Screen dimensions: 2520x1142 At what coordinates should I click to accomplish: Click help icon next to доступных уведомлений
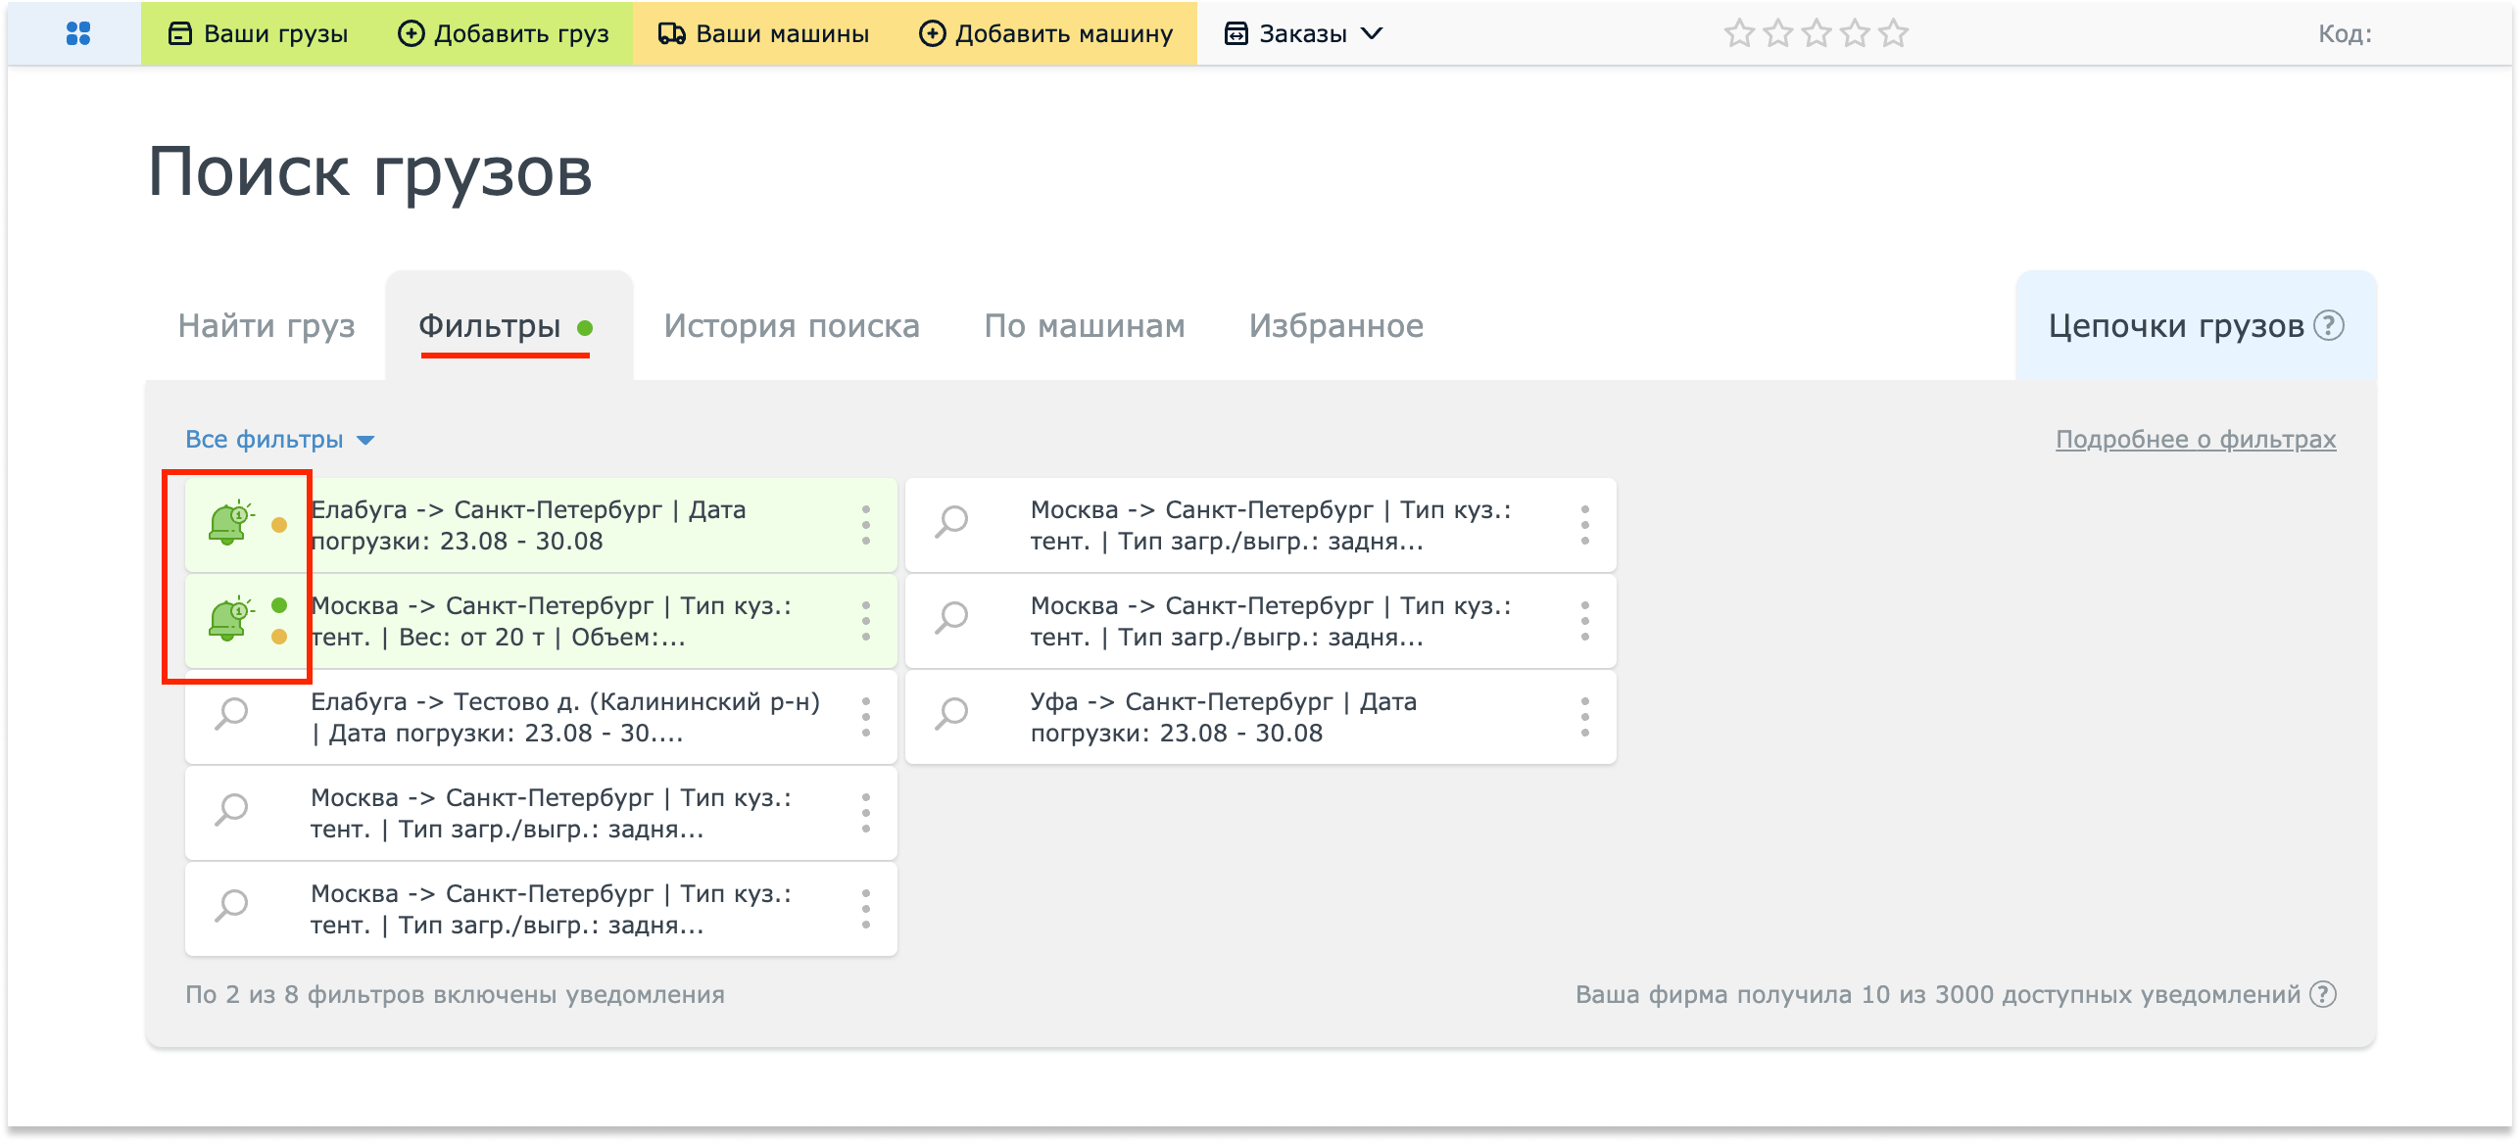(x=2323, y=994)
